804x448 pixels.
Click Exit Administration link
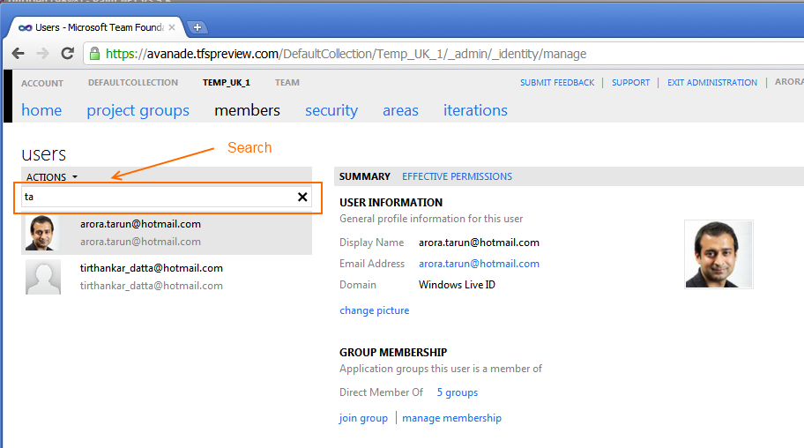click(x=711, y=83)
